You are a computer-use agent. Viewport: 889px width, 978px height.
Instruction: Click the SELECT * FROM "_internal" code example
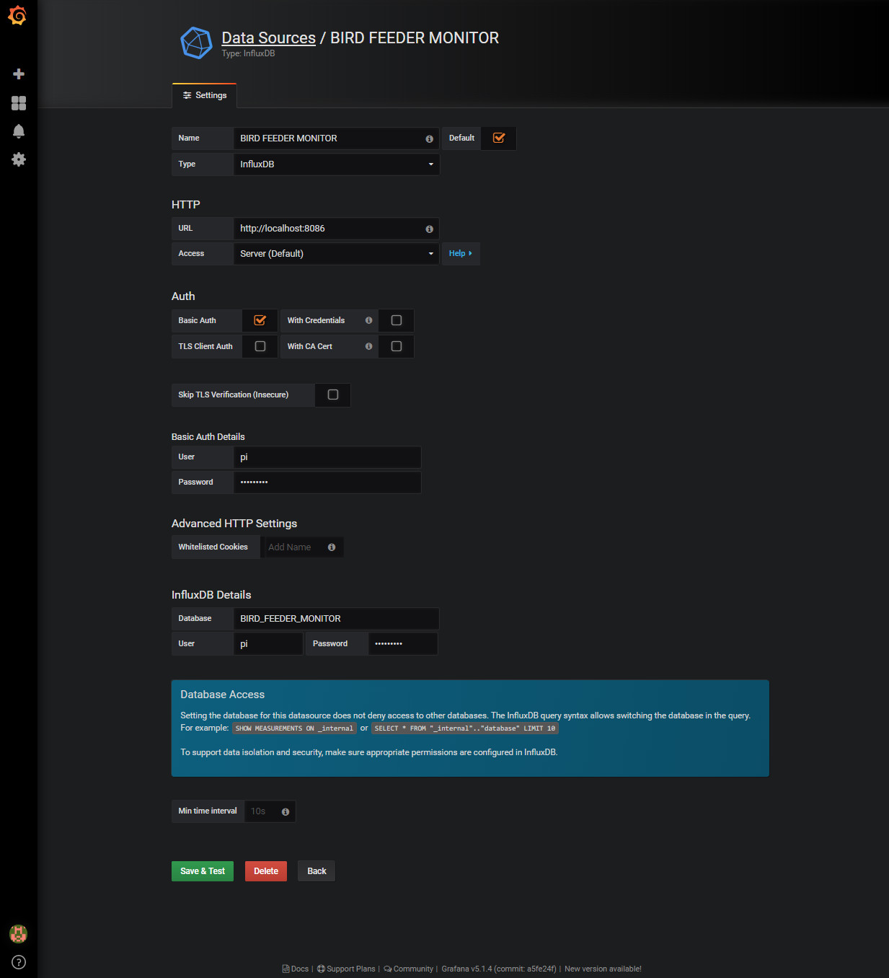[x=465, y=728]
